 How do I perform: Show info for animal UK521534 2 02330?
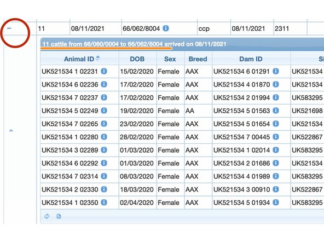(x=104, y=189)
